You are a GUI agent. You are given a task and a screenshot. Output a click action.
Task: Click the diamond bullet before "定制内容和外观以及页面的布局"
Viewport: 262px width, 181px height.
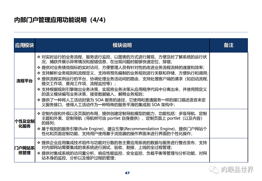[38, 113]
